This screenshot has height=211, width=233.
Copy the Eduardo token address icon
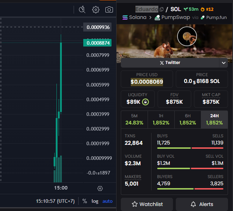162,9
